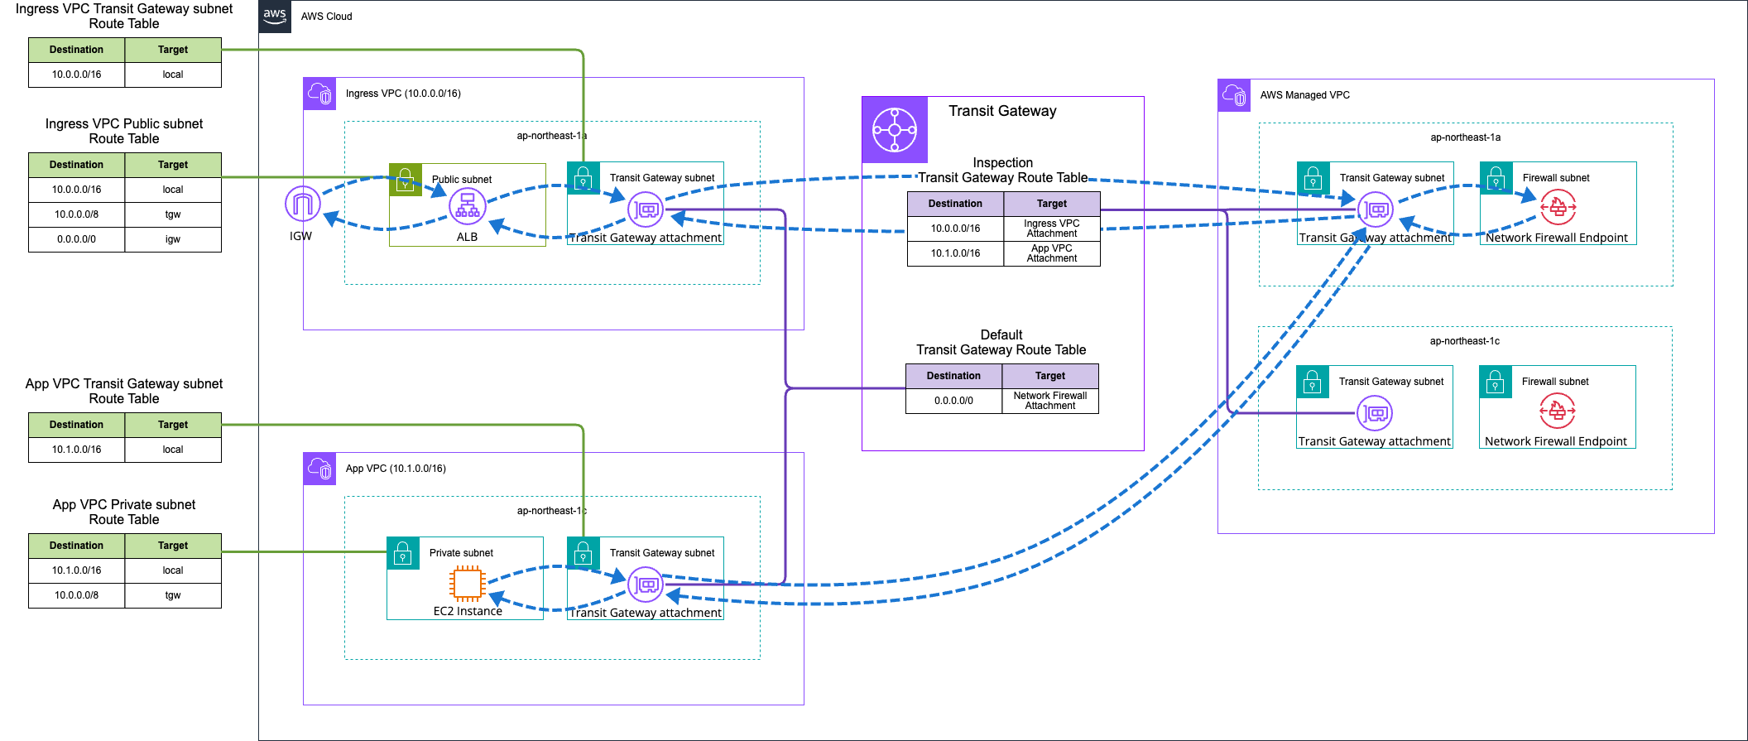Viewport: 1748px width, 741px height.
Task: Select "Default Transit Gateway Route Table" heading
Action: pos(1001,342)
